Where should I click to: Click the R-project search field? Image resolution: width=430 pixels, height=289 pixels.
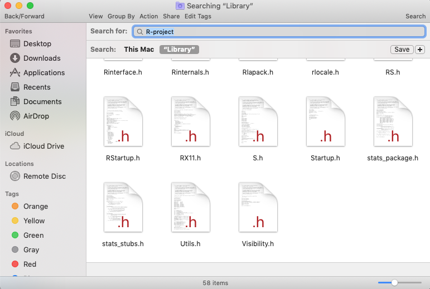click(279, 32)
